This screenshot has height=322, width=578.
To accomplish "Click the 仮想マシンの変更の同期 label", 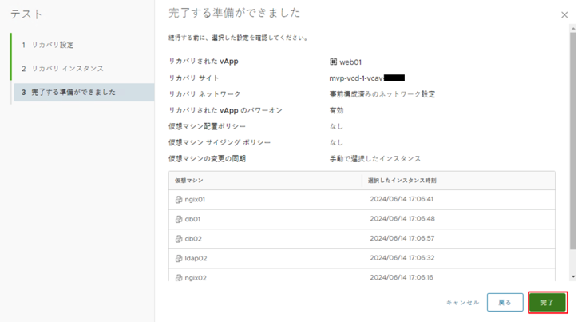I will pos(207,158).
